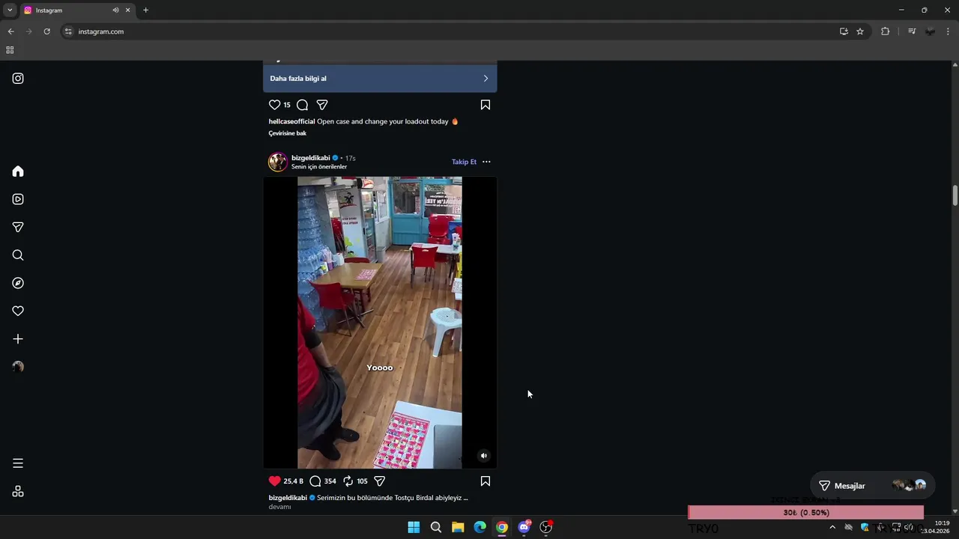
Task: Open Microsoft Edge from the taskbar
Action: click(x=479, y=527)
